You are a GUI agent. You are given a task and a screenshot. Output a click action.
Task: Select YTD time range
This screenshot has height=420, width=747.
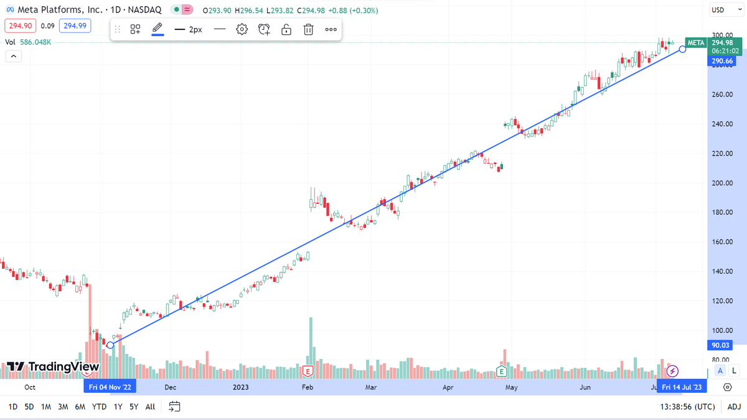click(x=99, y=406)
